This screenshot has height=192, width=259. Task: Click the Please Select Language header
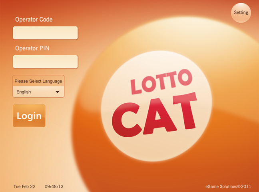38,81
